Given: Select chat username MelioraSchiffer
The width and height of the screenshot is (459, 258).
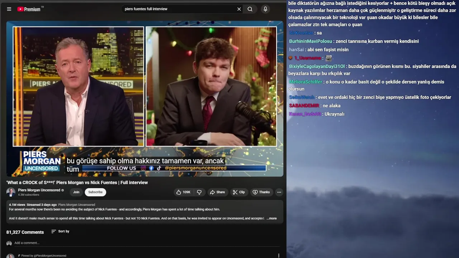Looking at the screenshot, I should 306,82.
